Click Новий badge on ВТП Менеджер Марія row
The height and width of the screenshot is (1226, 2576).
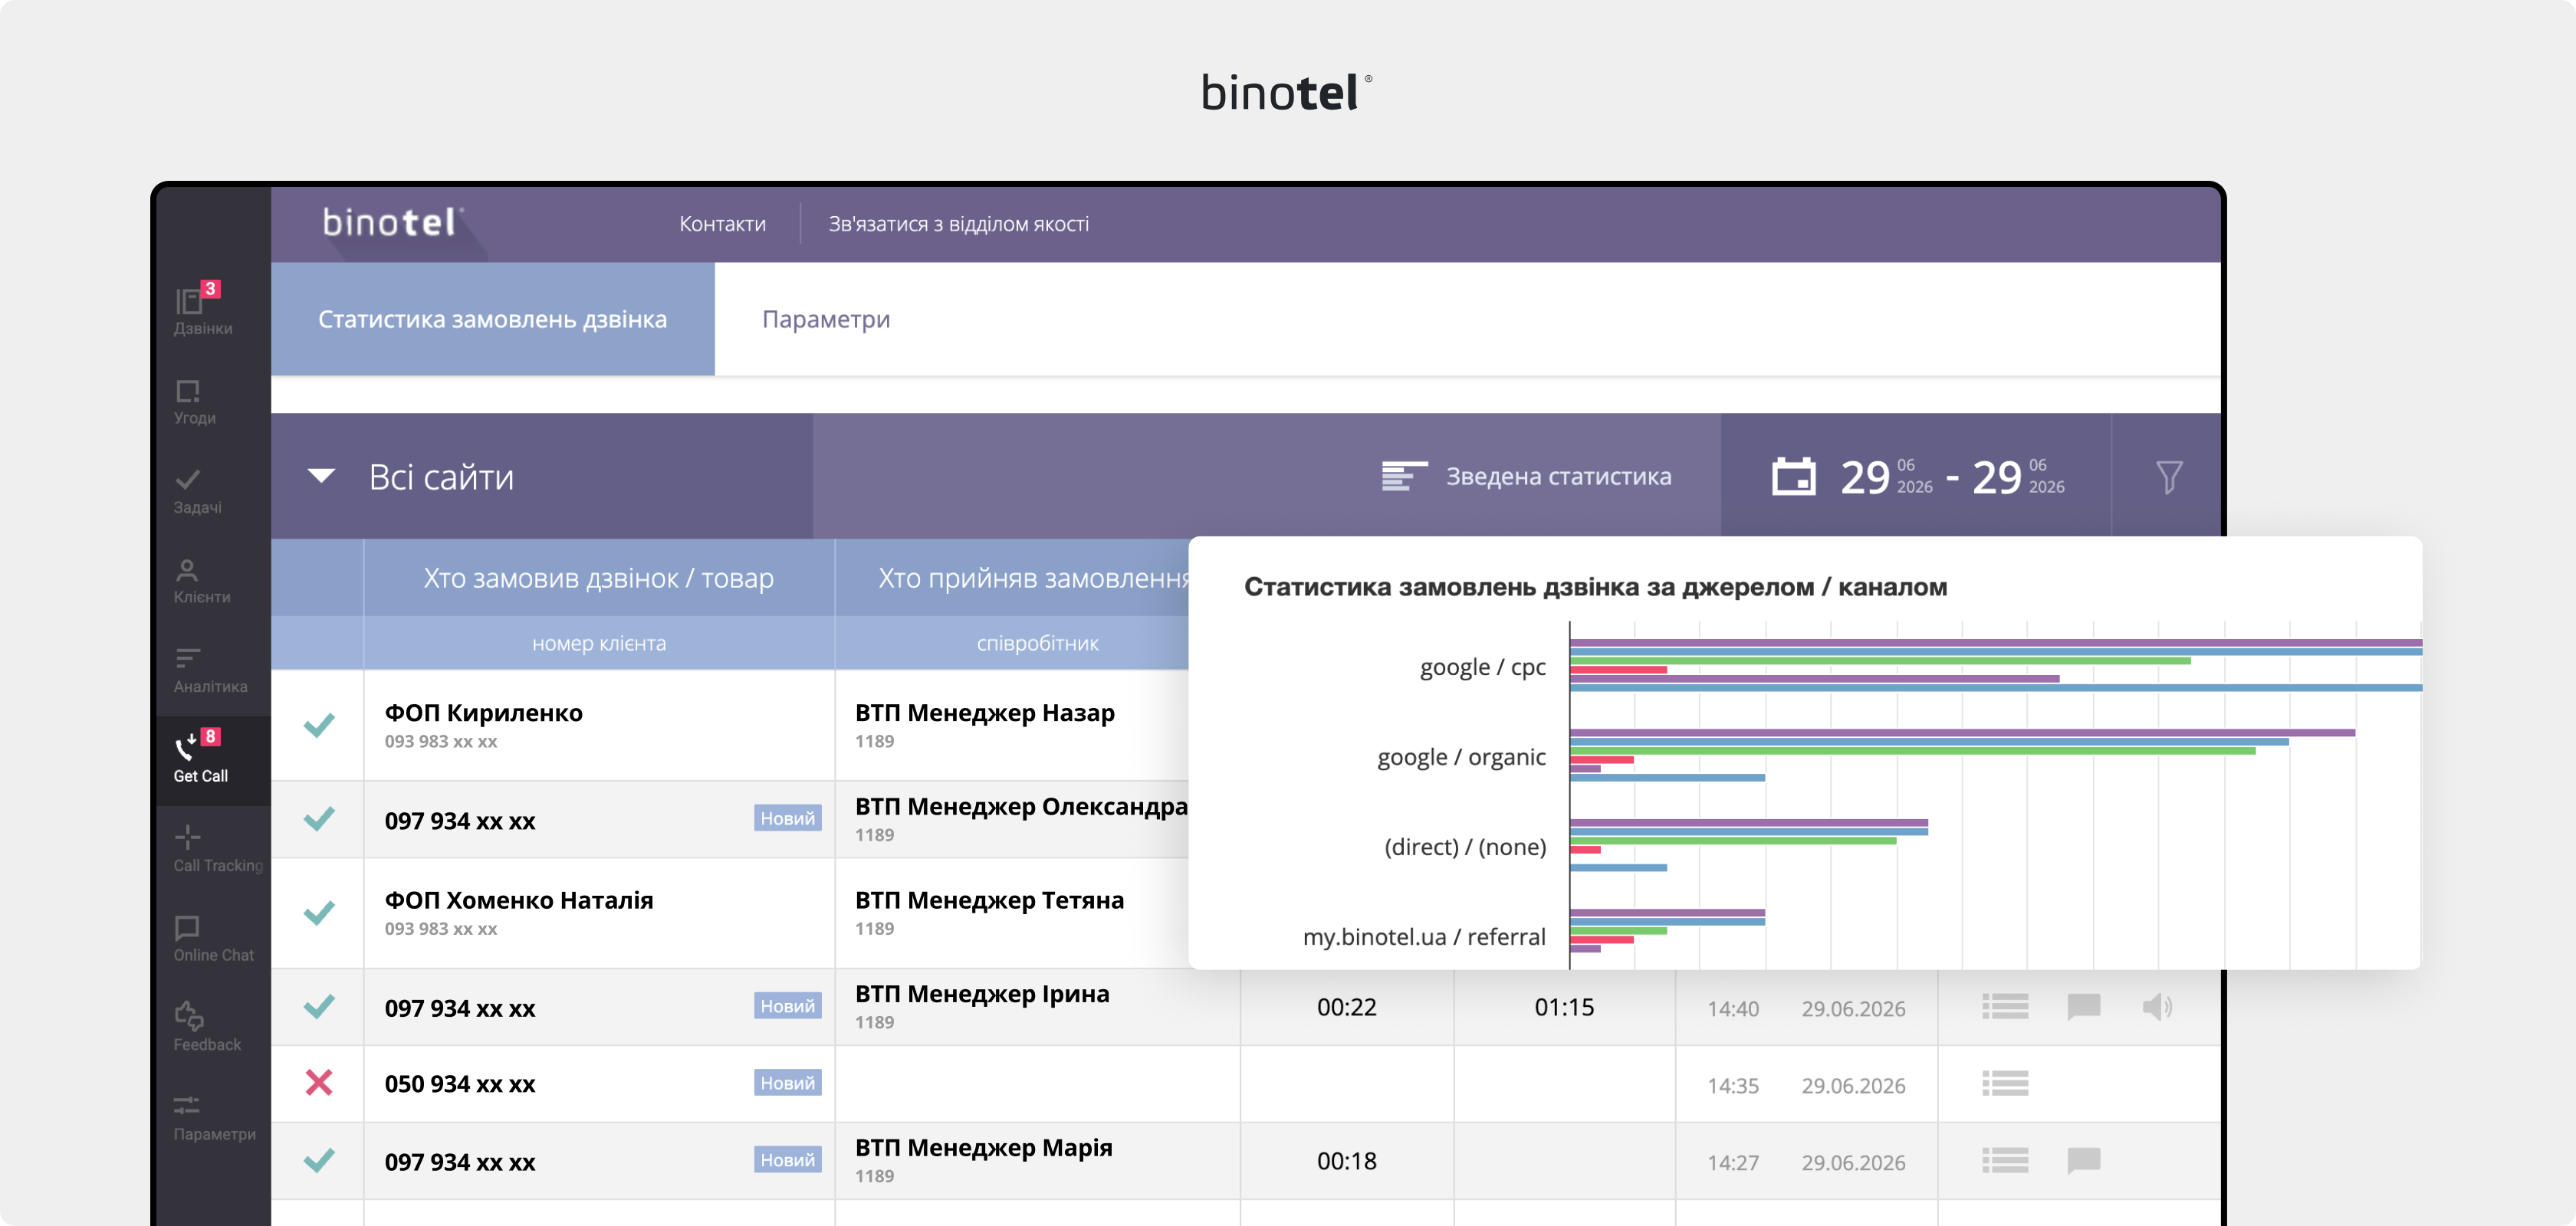[x=787, y=1160]
